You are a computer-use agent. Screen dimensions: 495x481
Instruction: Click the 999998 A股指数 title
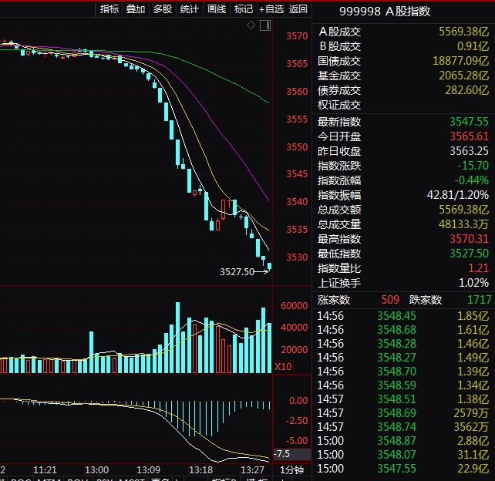point(385,12)
